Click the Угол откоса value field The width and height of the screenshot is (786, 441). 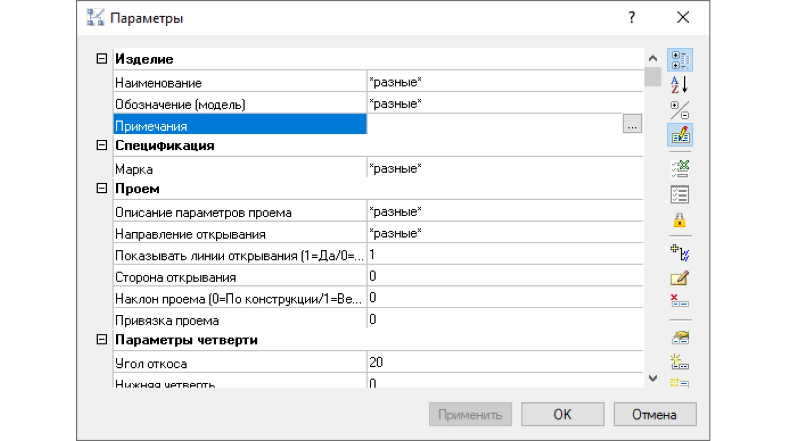505,362
